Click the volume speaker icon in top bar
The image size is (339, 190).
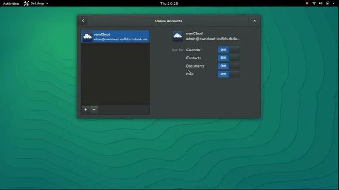pyautogui.click(x=320, y=4)
